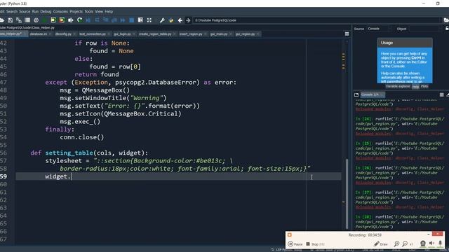Click the recorder webcam icon
The height and width of the screenshot is (252, 449).
[x=422, y=244]
